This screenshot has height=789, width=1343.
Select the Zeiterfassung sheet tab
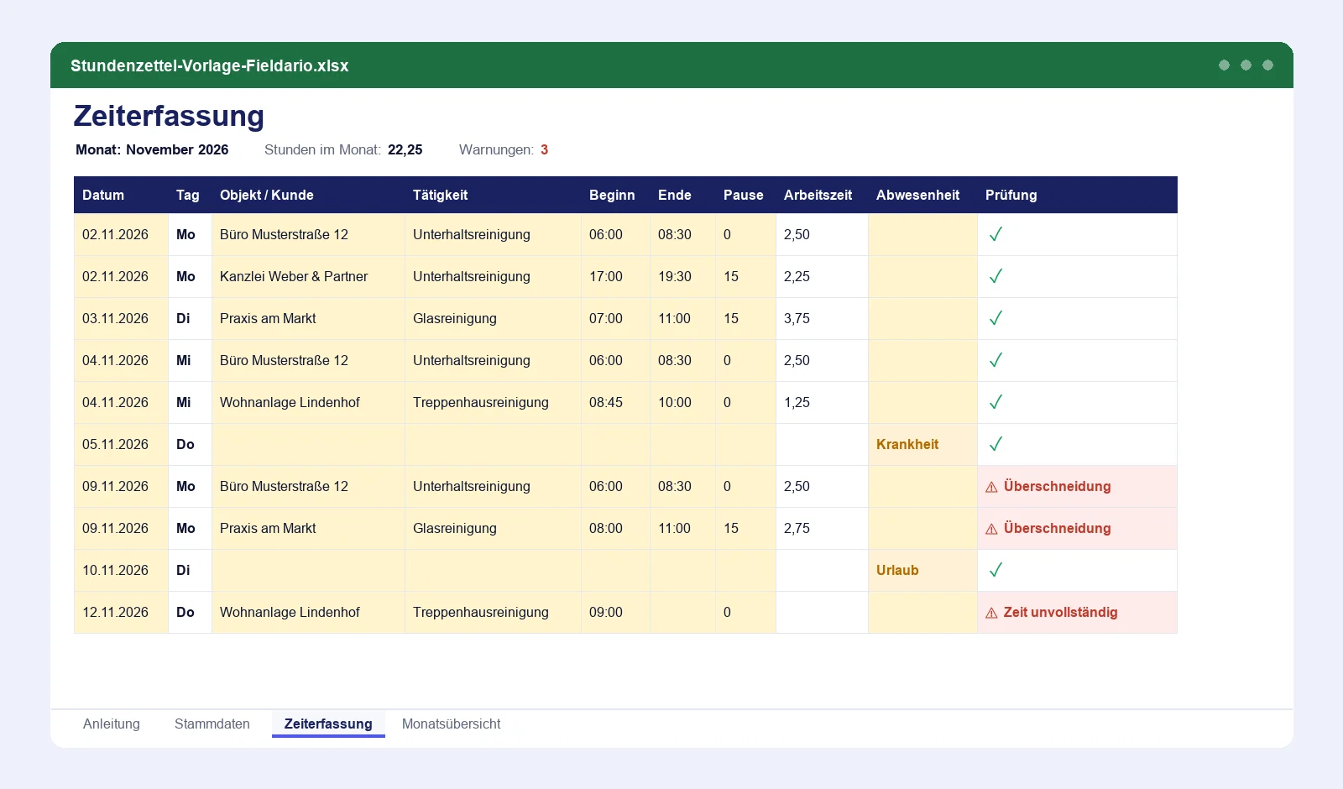pyautogui.click(x=328, y=724)
